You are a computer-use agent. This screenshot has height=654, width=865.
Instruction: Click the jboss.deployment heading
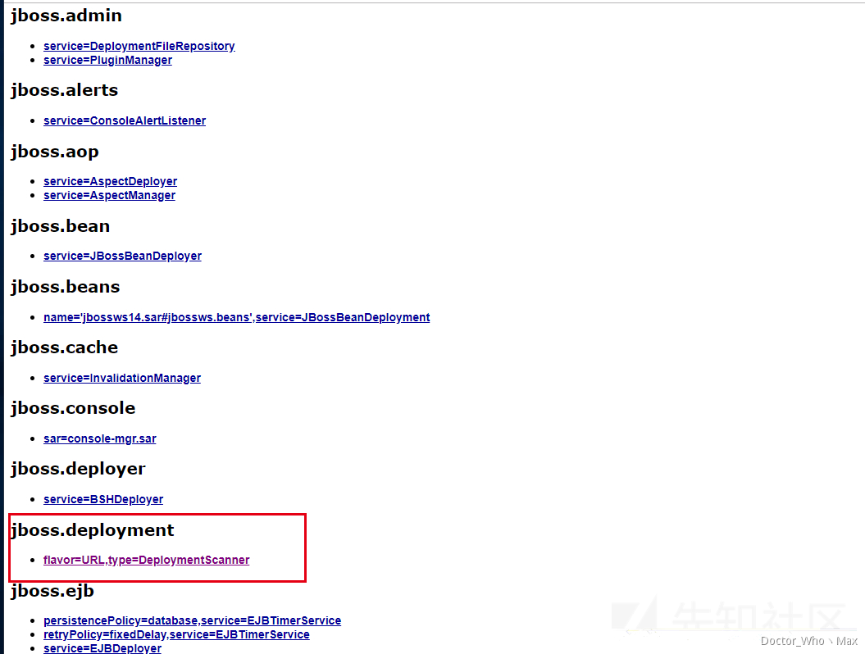click(92, 530)
